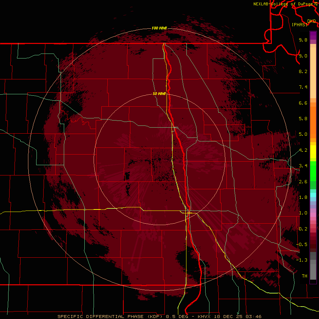Click the 6.6 scale value

pyautogui.click(x=303, y=103)
